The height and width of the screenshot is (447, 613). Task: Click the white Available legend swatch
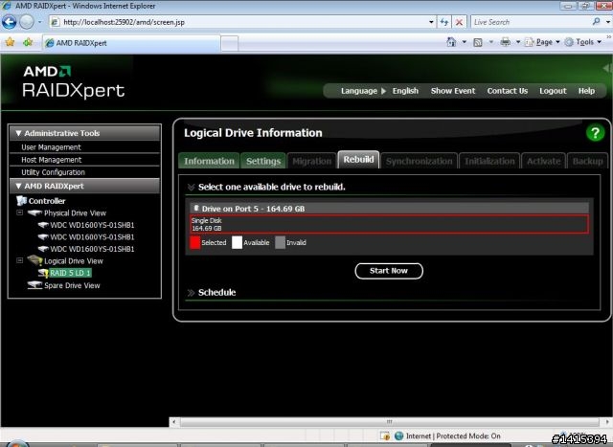point(237,242)
